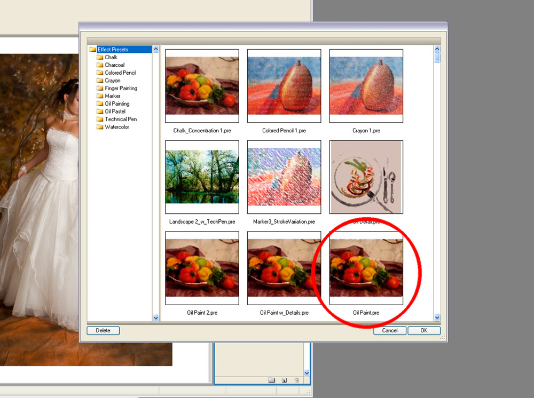Click the Oil Pastel folder icon
534x398 pixels.
[100, 112]
